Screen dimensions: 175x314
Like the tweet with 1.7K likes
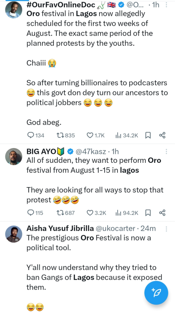pos(96,135)
